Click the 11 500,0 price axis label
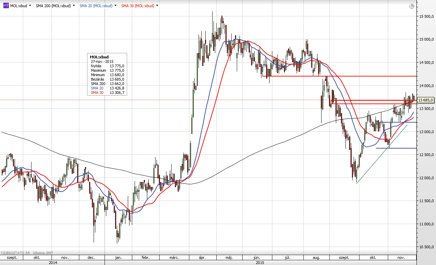Screen dimensions: 436x265 tap(426, 201)
